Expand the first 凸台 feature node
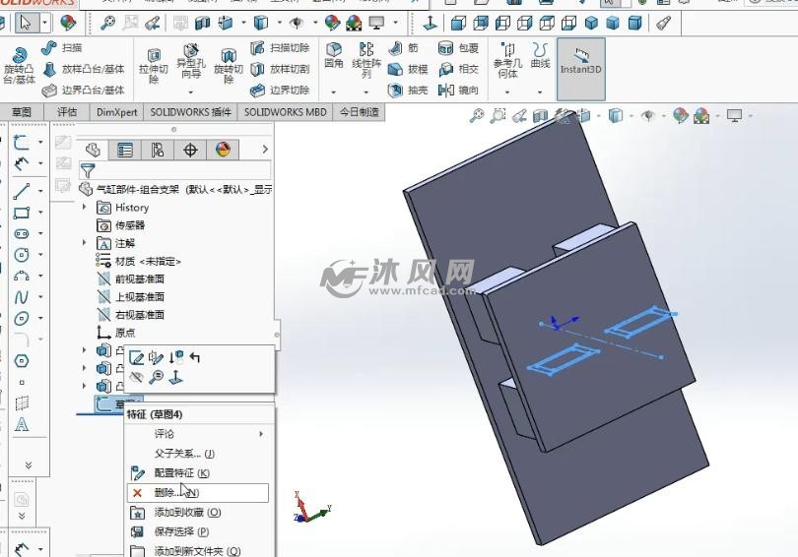Image resolution: width=798 pixels, height=557 pixels. pos(85,349)
